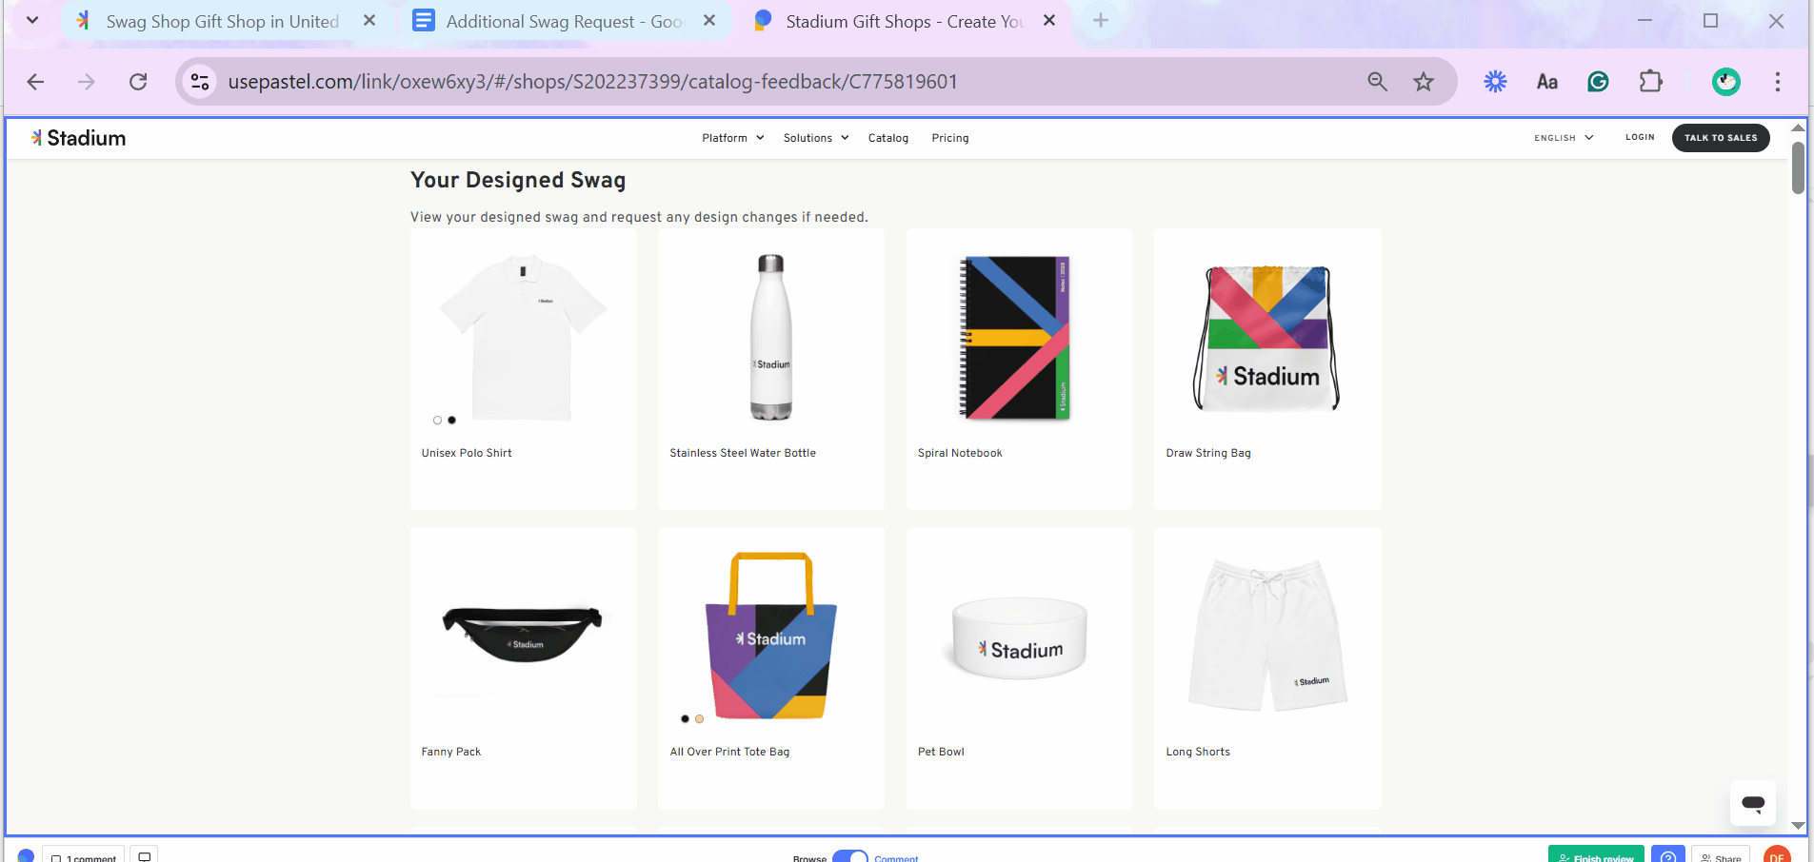Open browser extensions puzzle icon
Viewport: 1814px width, 862px height.
[1650, 82]
